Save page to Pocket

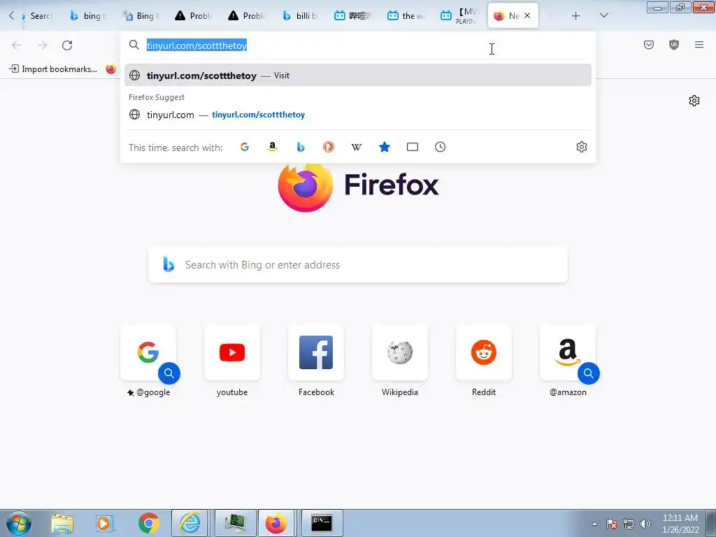[649, 45]
